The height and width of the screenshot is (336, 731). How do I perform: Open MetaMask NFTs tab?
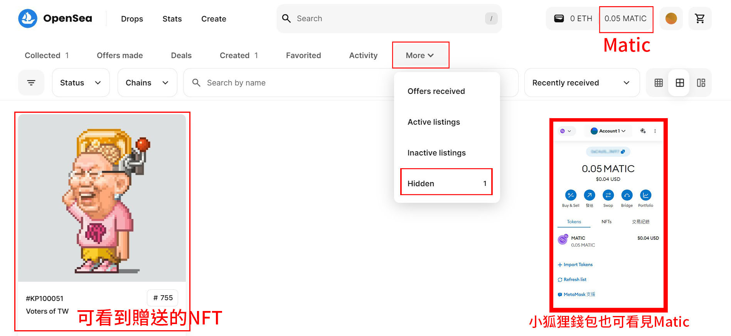click(x=606, y=222)
